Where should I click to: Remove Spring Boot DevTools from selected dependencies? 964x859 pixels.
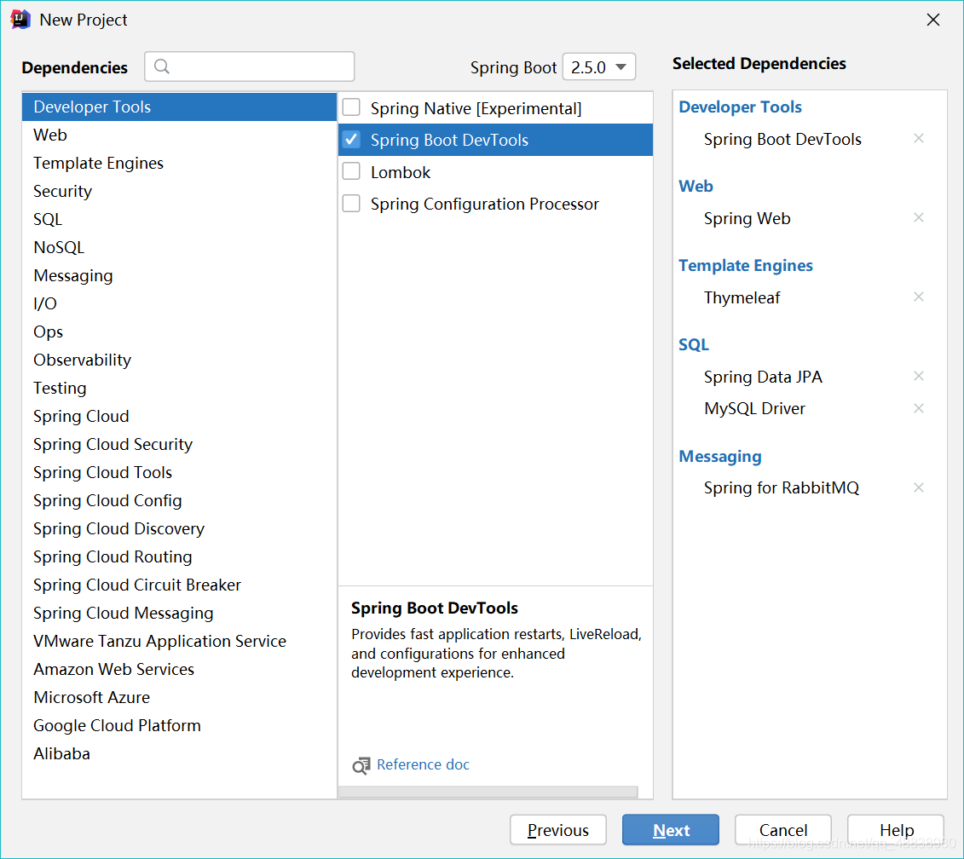point(919,138)
